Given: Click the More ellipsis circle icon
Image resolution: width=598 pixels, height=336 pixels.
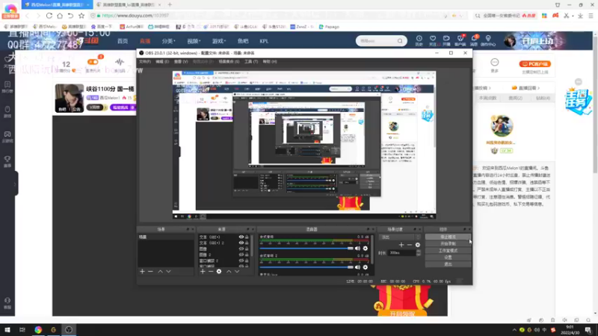Looking at the screenshot, I should [x=495, y=63].
